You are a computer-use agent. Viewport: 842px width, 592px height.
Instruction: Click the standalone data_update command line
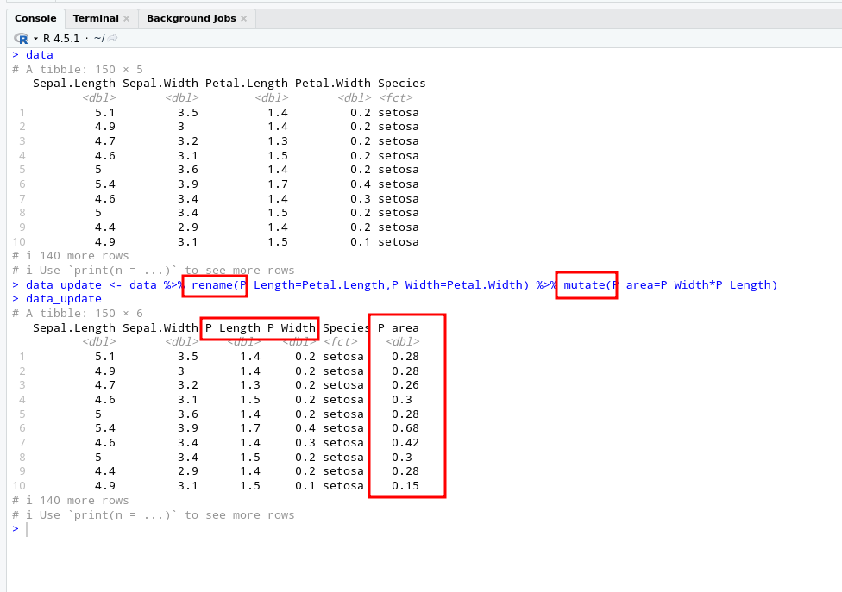[63, 299]
